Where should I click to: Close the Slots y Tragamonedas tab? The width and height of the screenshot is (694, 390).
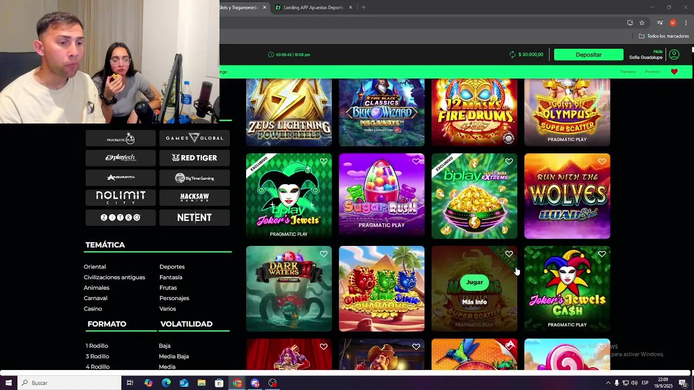(x=265, y=8)
